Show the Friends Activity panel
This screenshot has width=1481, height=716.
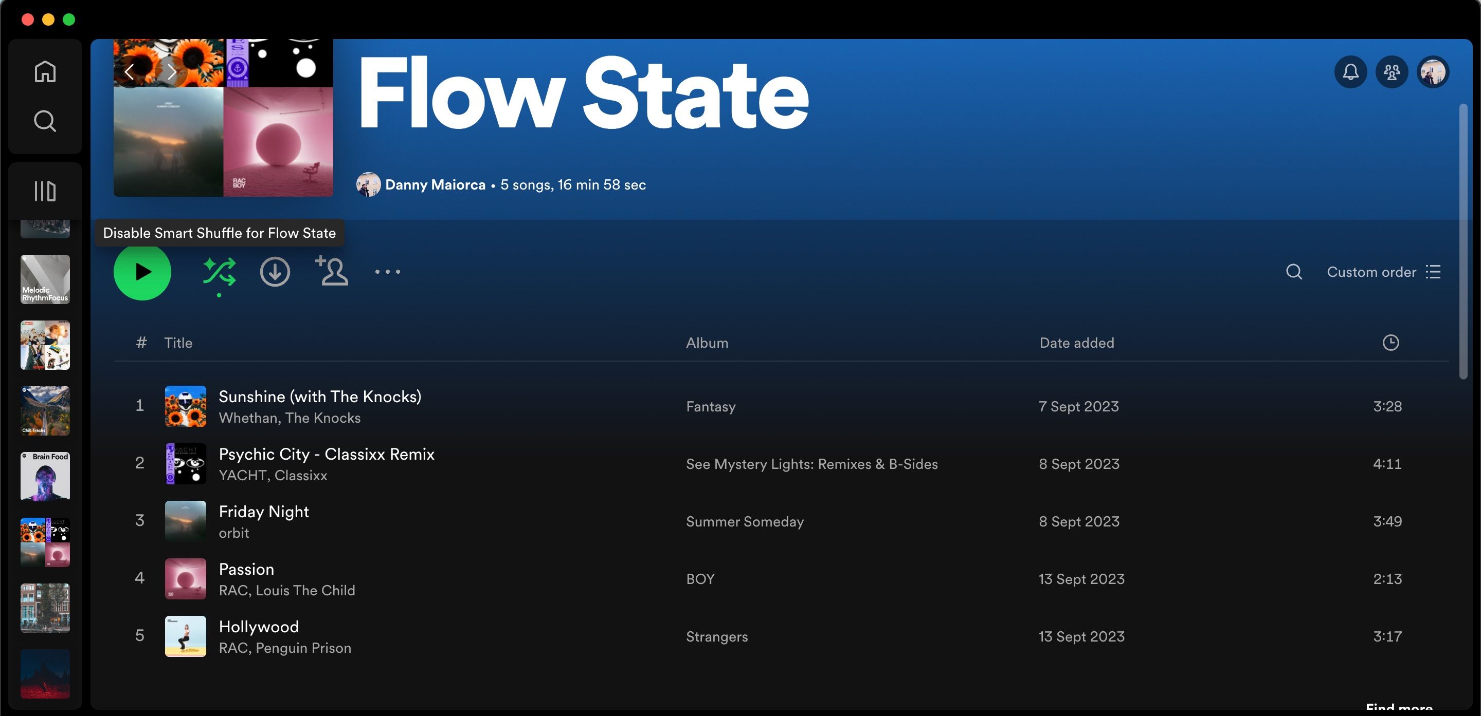[x=1392, y=71]
